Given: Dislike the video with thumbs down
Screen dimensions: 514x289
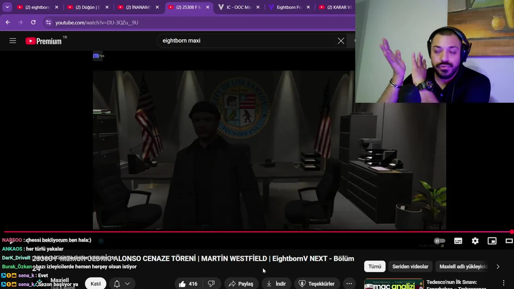Looking at the screenshot, I should 211,284.
